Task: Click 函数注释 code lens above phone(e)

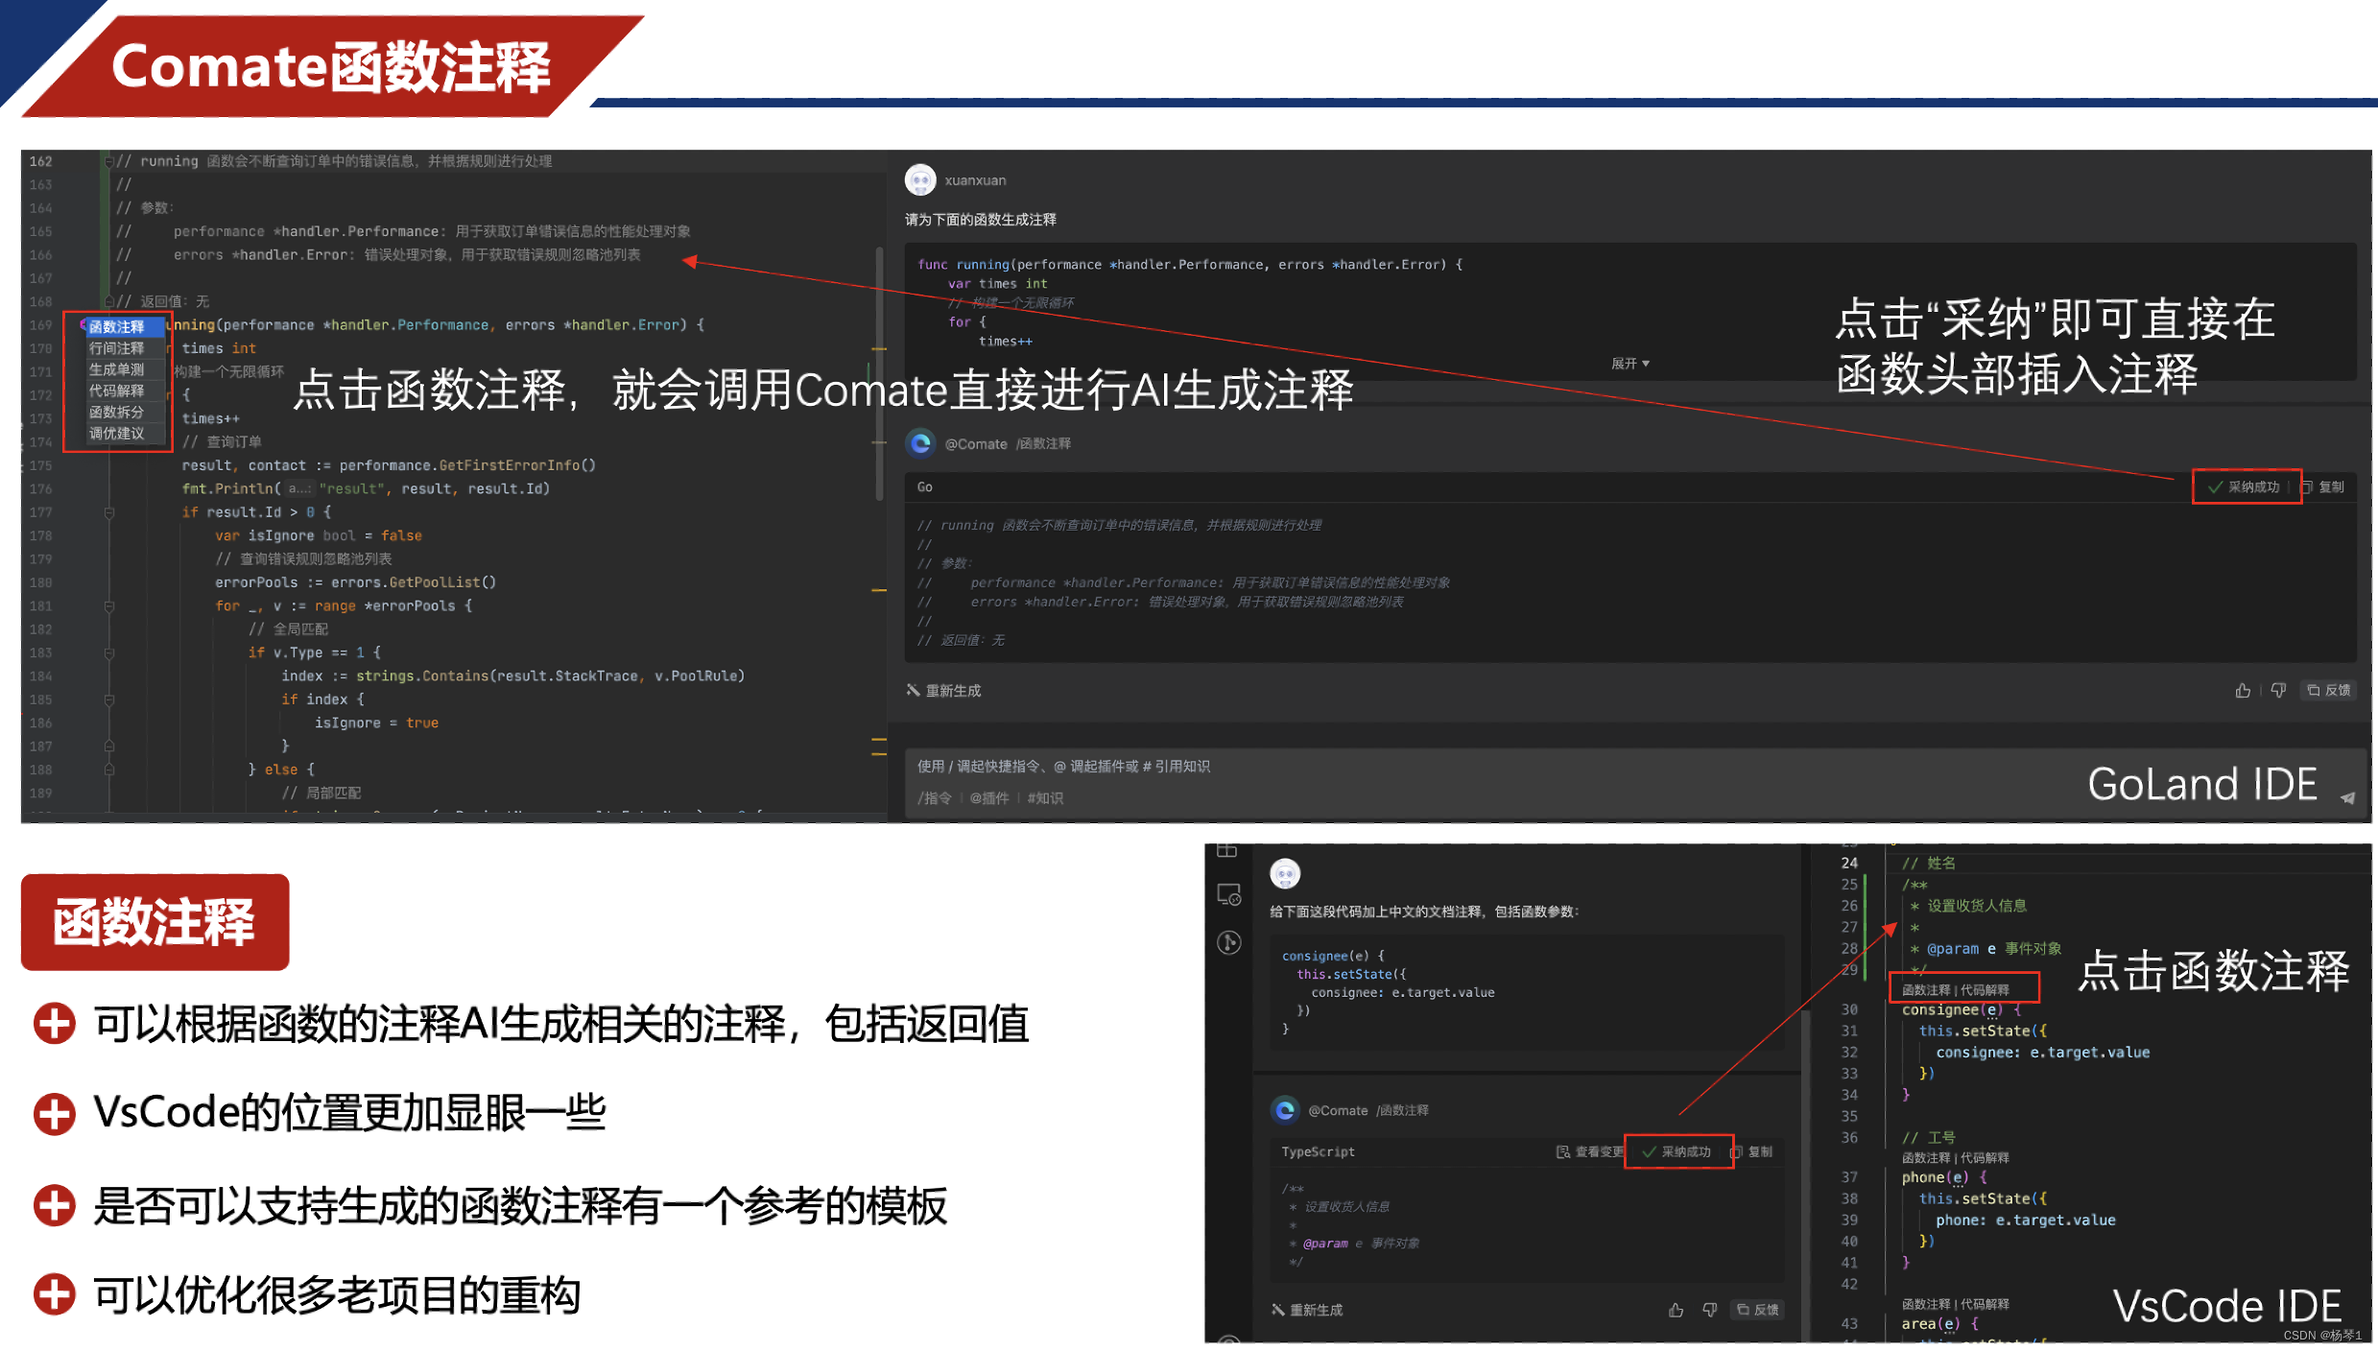Action: pos(1926,1157)
